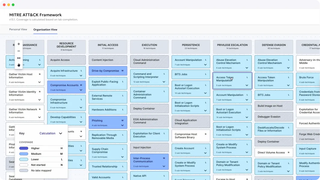This screenshot has width=320, height=180.
Task: Expand Gather Victim Host Information sub-techniques
Action: 39,82
